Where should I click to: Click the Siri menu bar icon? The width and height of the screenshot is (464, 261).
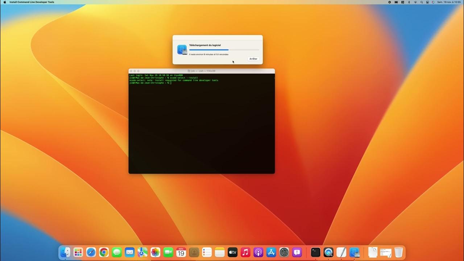click(433, 2)
